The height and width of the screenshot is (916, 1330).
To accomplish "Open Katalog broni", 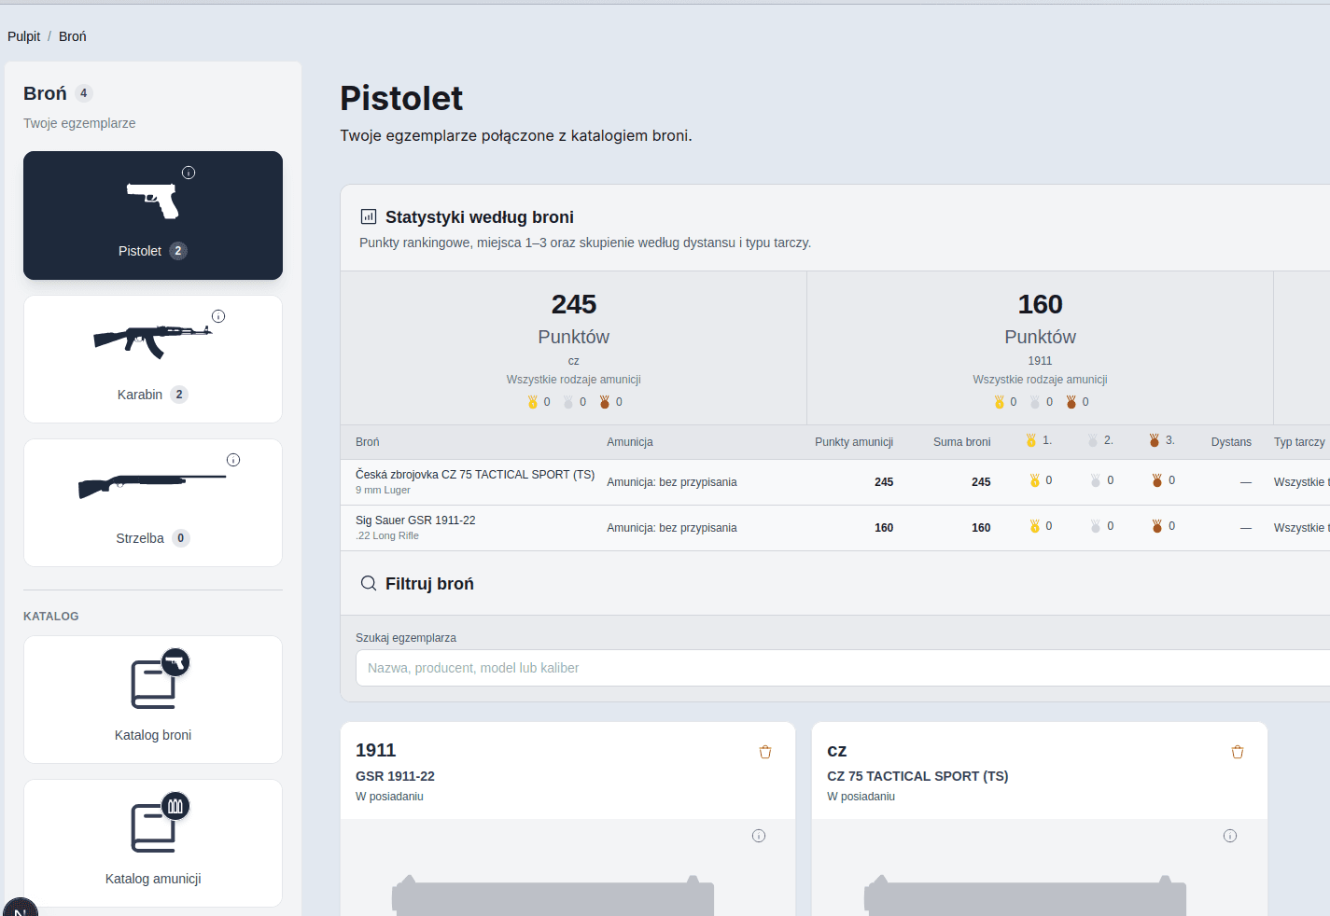I will (x=153, y=700).
